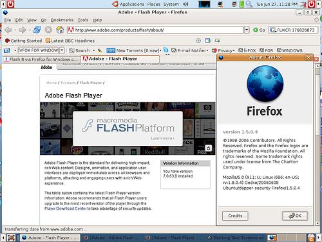
Task: Open the Search button dropdown arrow
Action: click(x=94, y=50)
